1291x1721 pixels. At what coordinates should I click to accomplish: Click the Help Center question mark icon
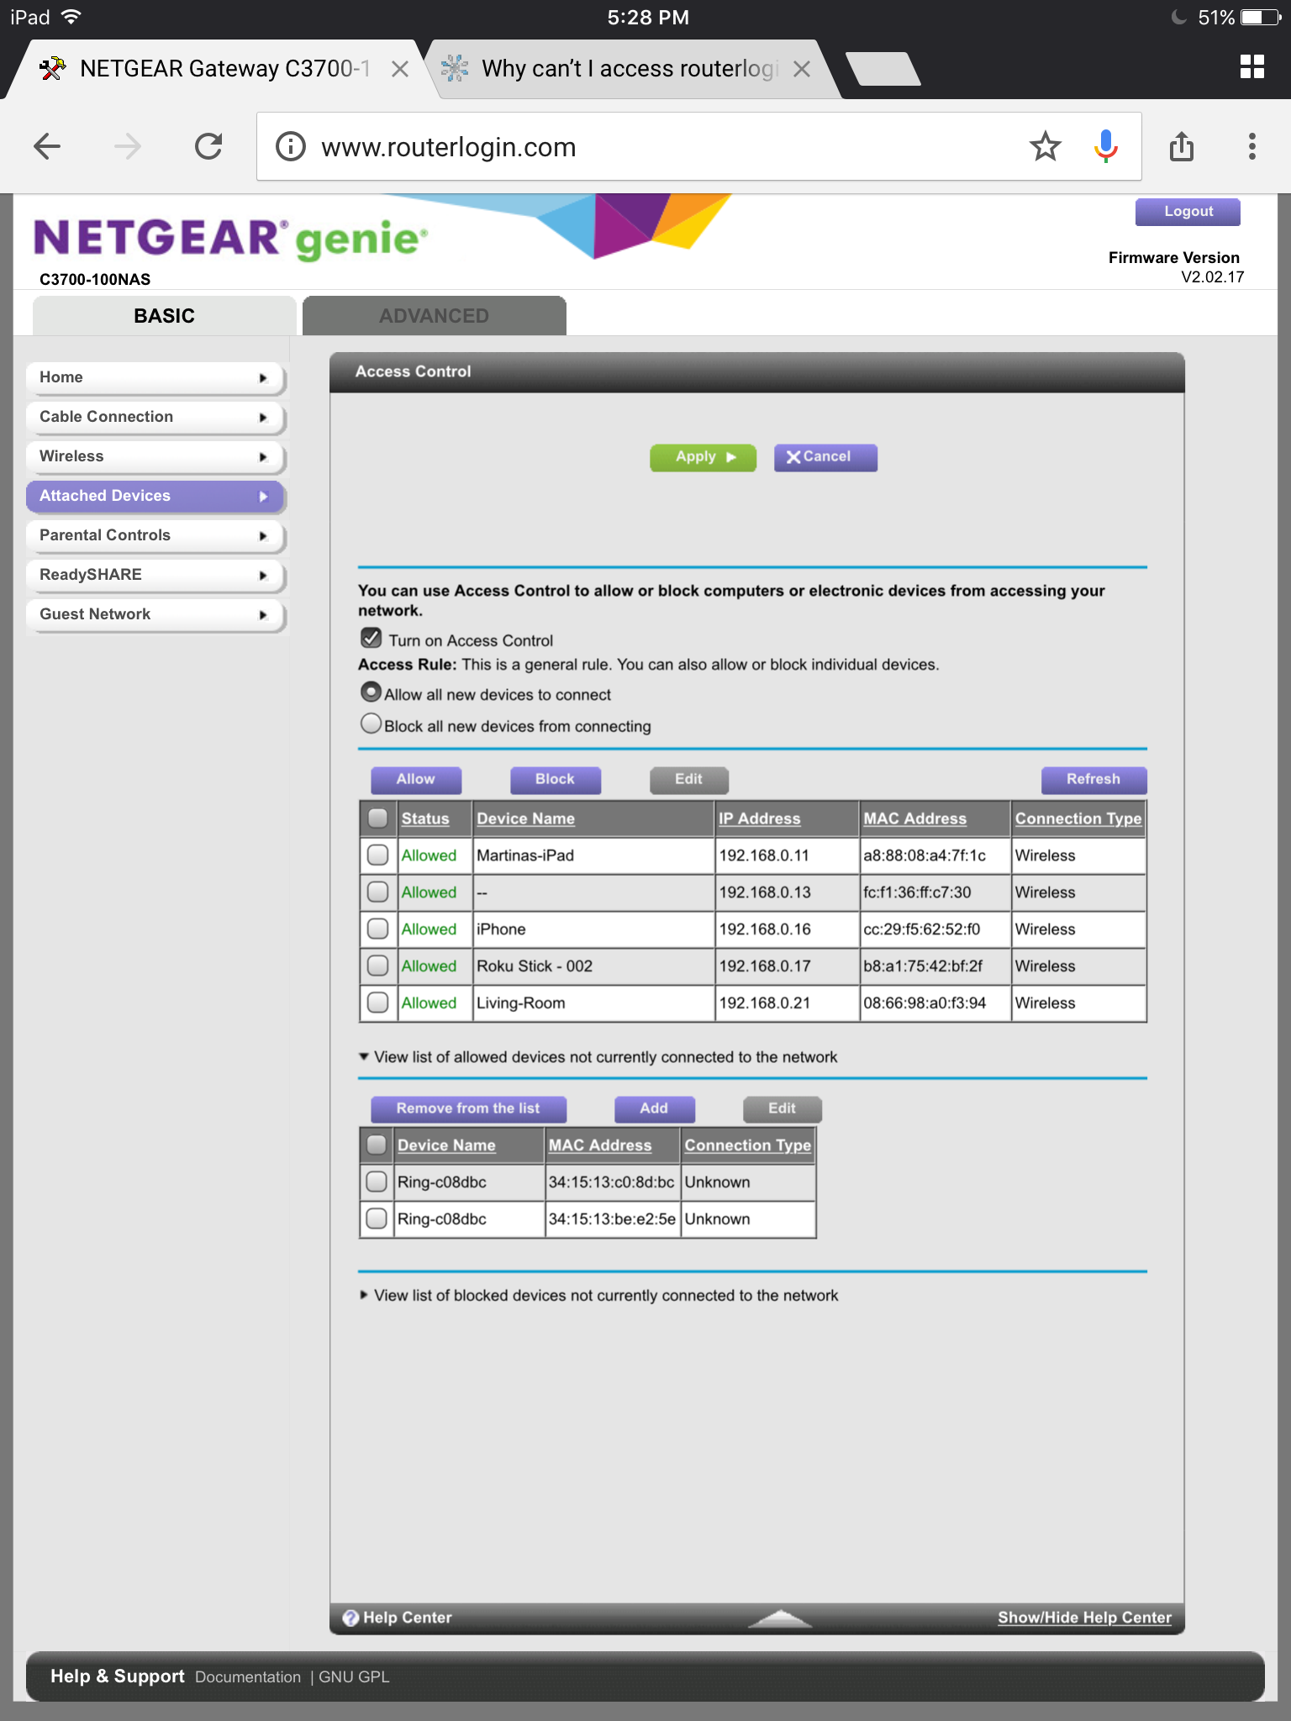click(x=351, y=1618)
